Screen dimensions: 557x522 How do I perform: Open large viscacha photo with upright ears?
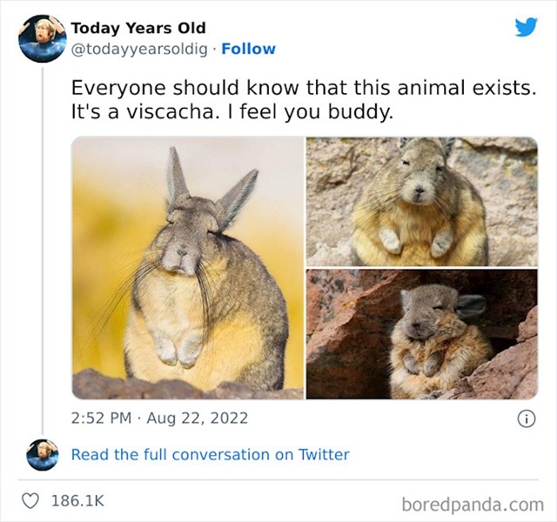coord(188,268)
